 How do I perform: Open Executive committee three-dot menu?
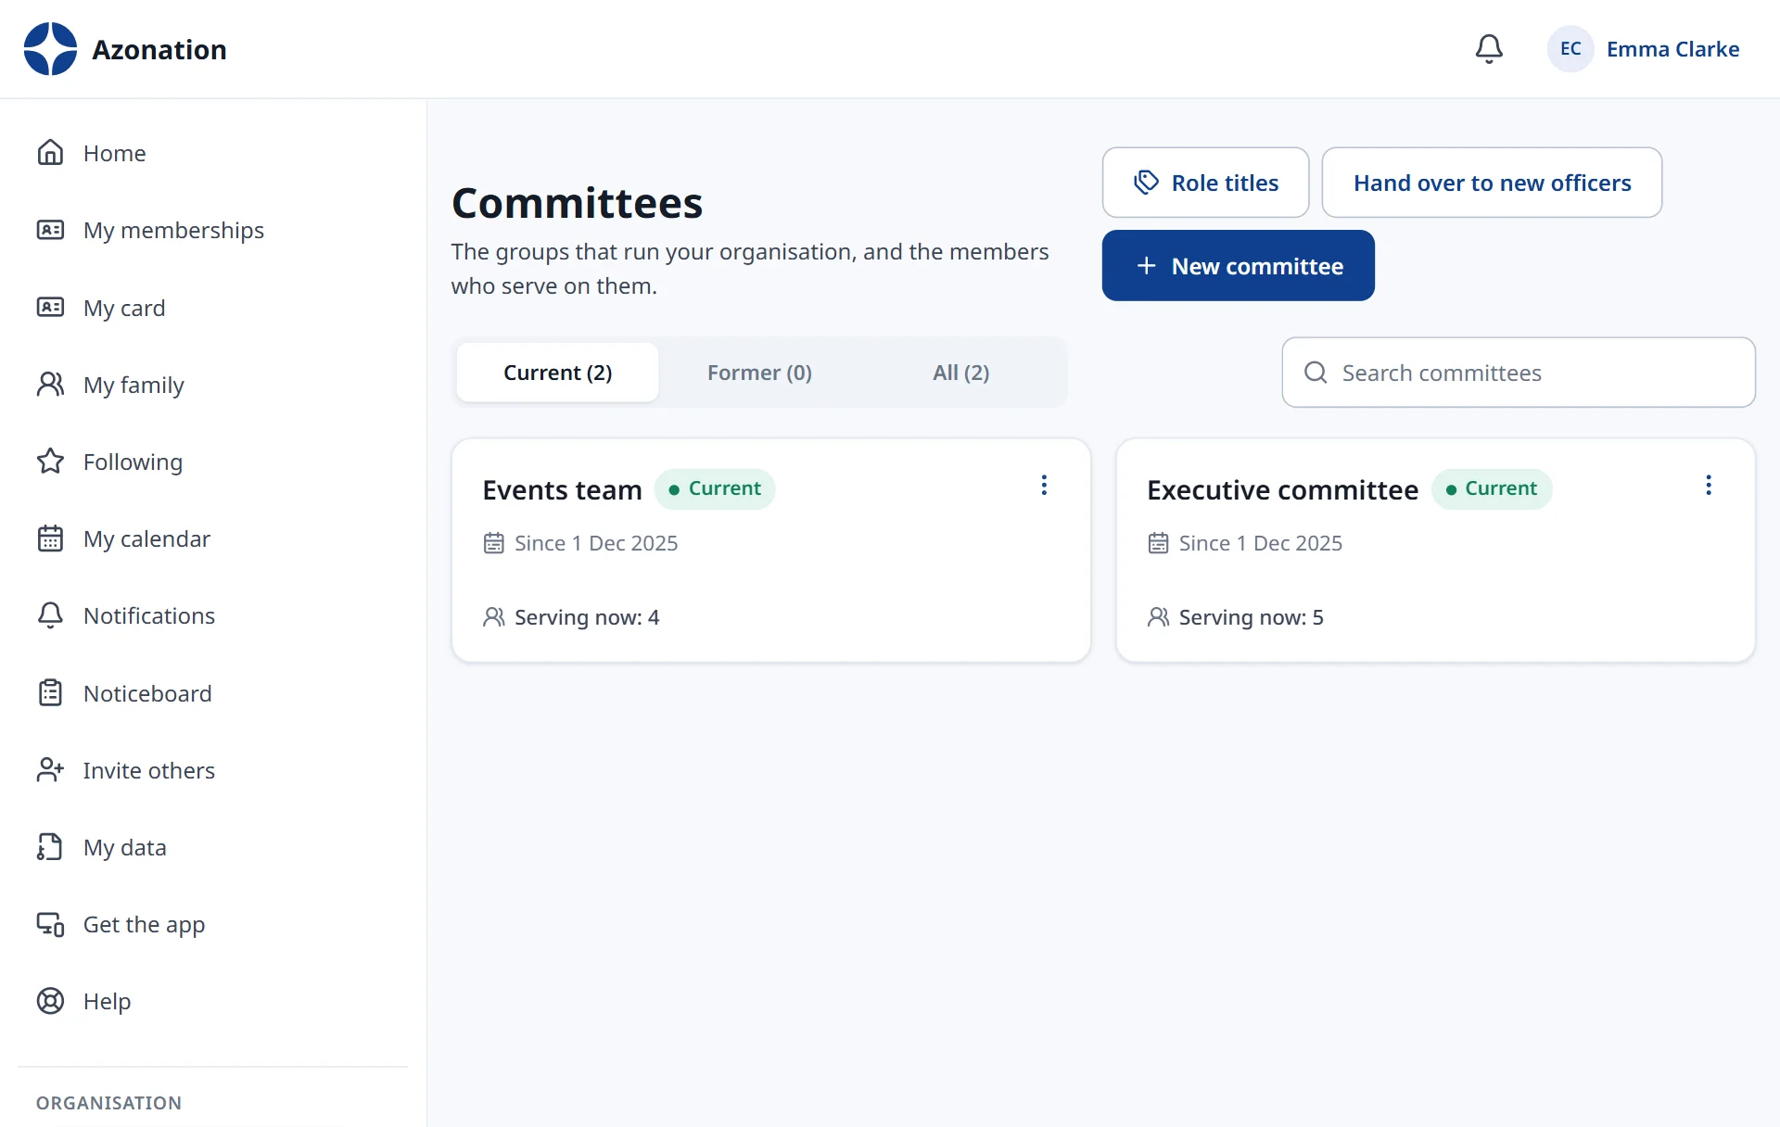(x=1709, y=486)
